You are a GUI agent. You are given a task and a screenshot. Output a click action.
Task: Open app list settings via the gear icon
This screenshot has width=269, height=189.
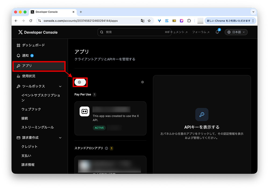tap(143, 82)
